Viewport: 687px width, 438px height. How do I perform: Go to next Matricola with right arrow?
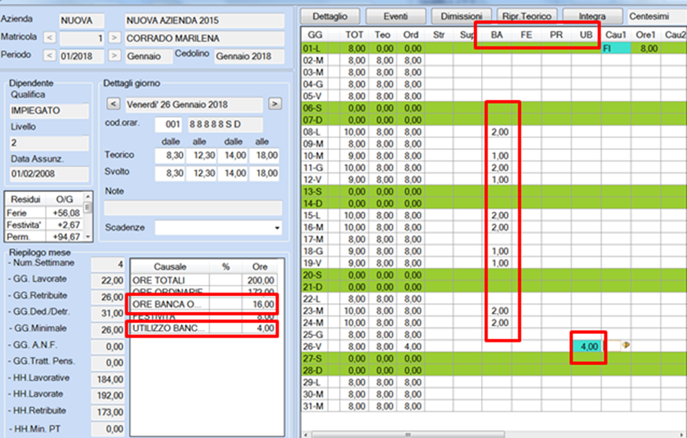pos(114,38)
